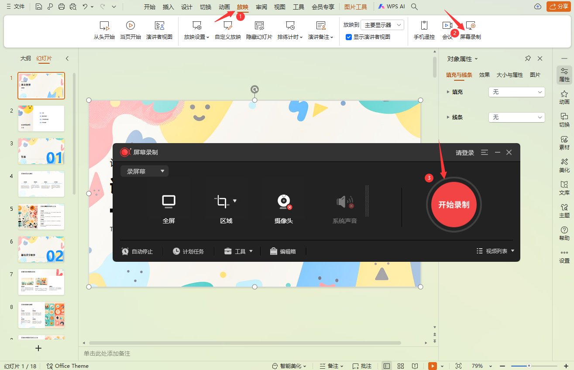The height and width of the screenshot is (370, 574).
Task: Open the 素材 materials sidebar icon
Action: 564,143
